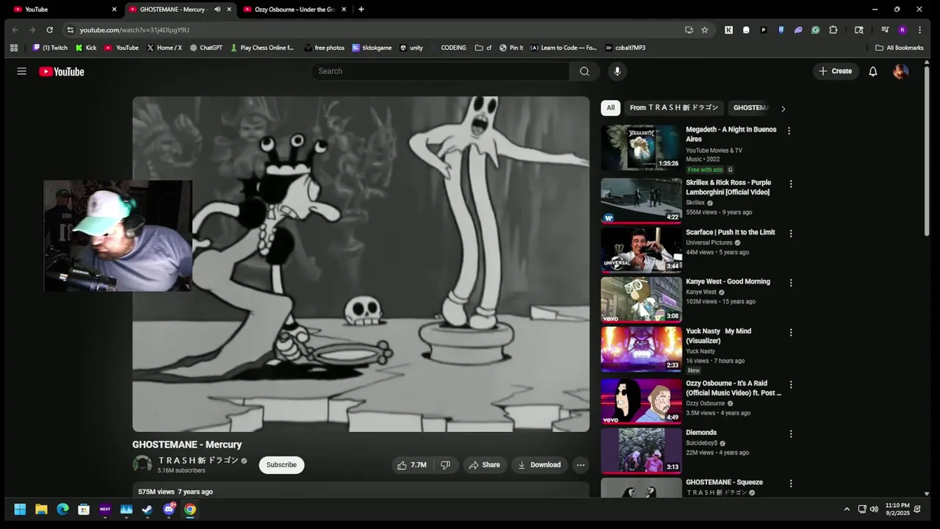Click in the YouTube search field
940x529 pixels.
441,71
